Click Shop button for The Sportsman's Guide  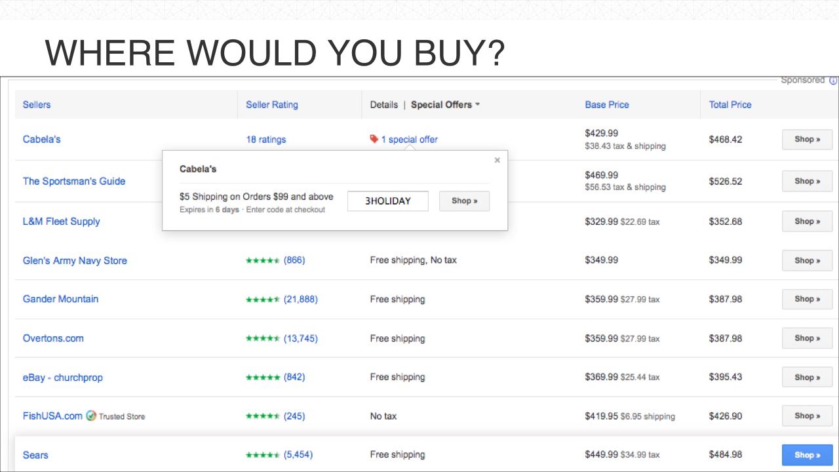808,181
